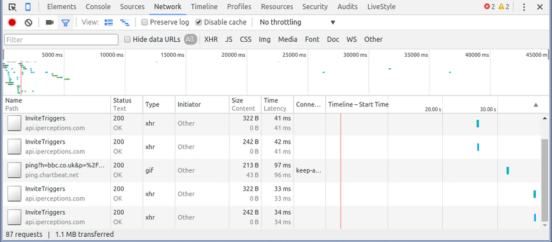Open the No throttling dropdown

pyautogui.click(x=297, y=23)
